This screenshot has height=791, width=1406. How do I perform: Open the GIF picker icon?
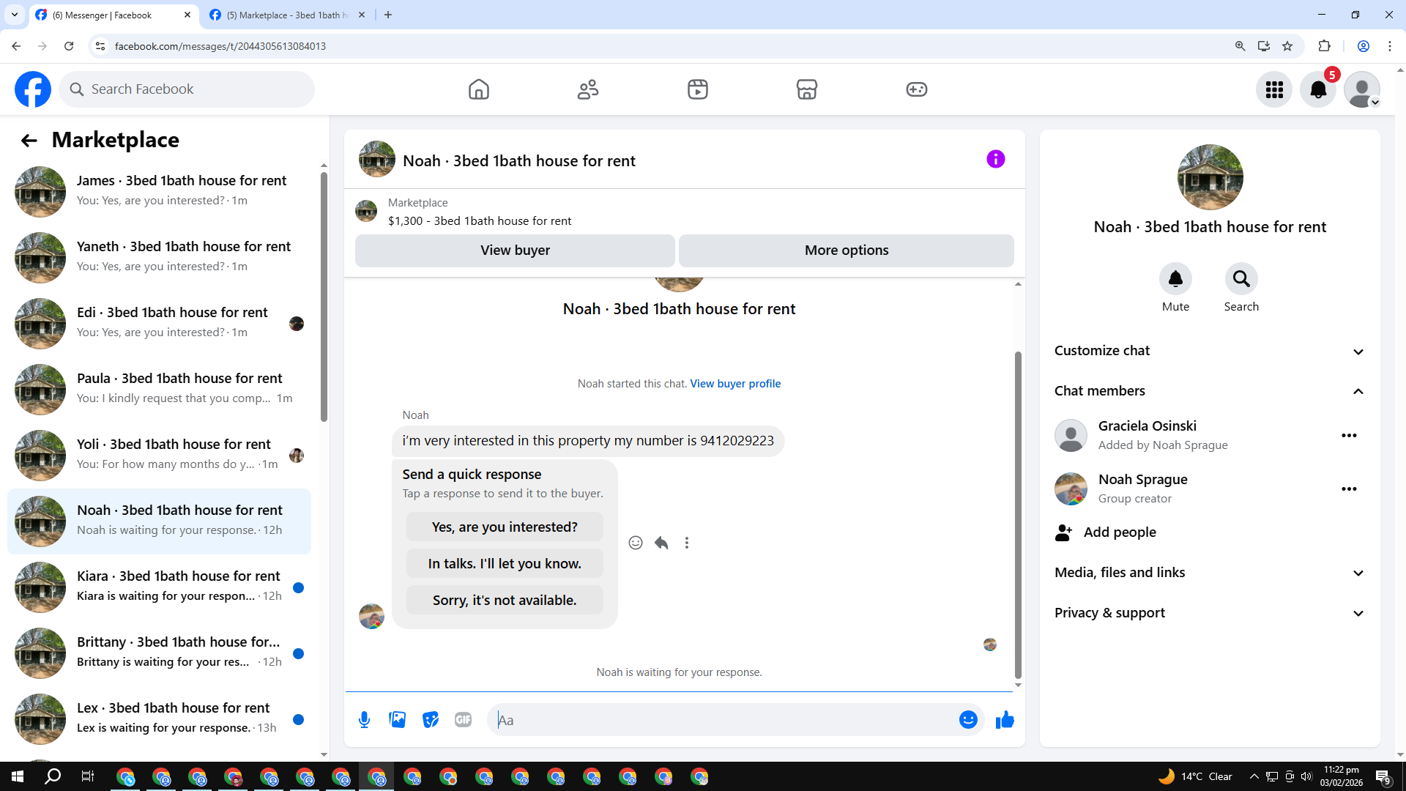tap(463, 720)
